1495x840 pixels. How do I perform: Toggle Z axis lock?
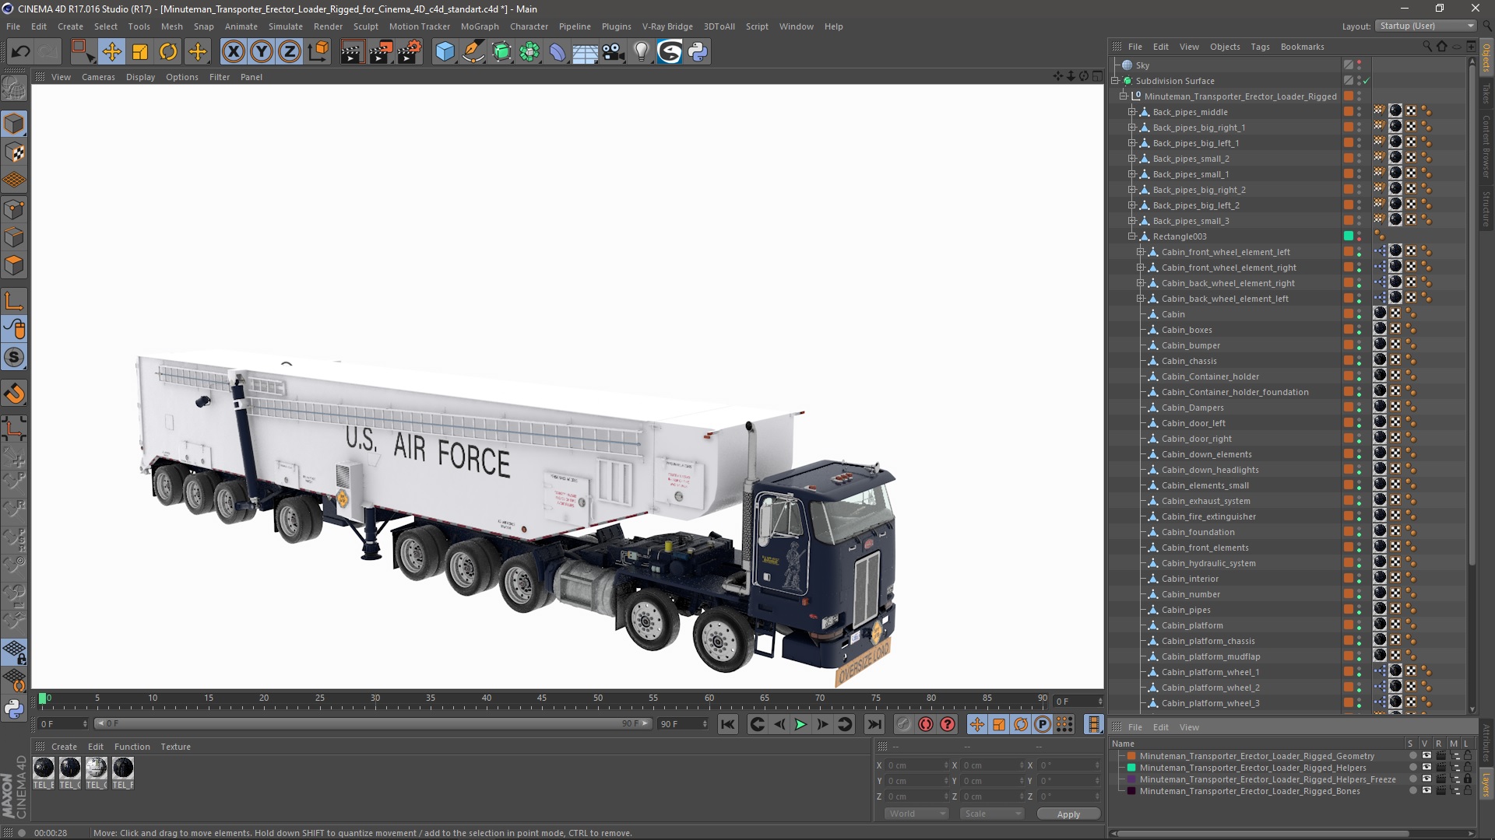point(290,52)
